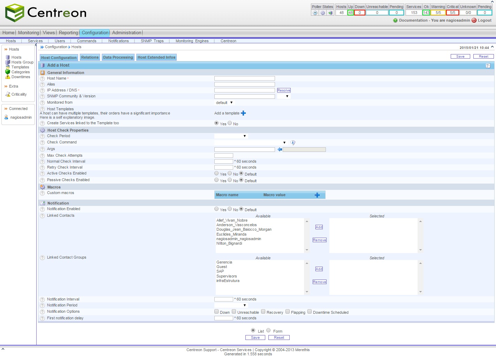
Task: Click the Services Critical 5/5 counter
Action: 452,13
